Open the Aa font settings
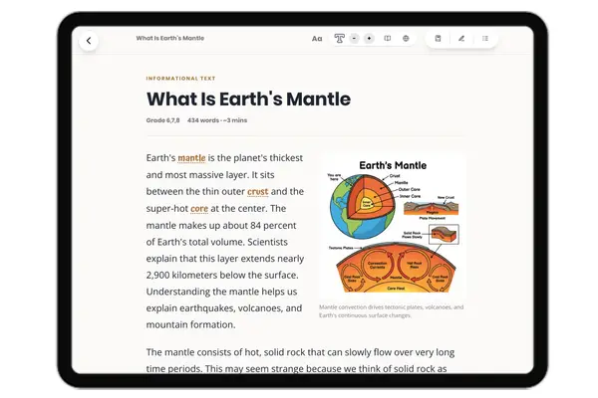Screen dimensions: 598x398 [x=317, y=39]
